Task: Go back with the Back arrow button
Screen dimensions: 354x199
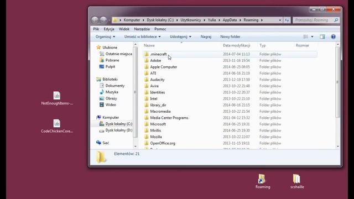Action: pyautogui.click(x=95, y=20)
